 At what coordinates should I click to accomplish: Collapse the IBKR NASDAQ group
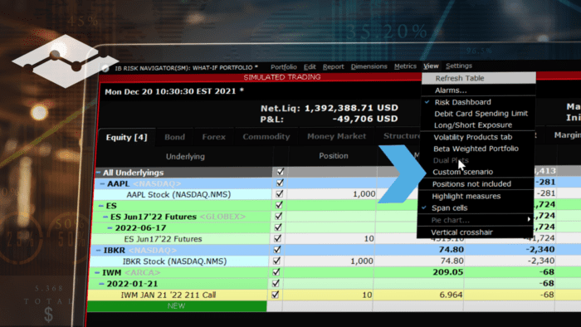pos(99,251)
